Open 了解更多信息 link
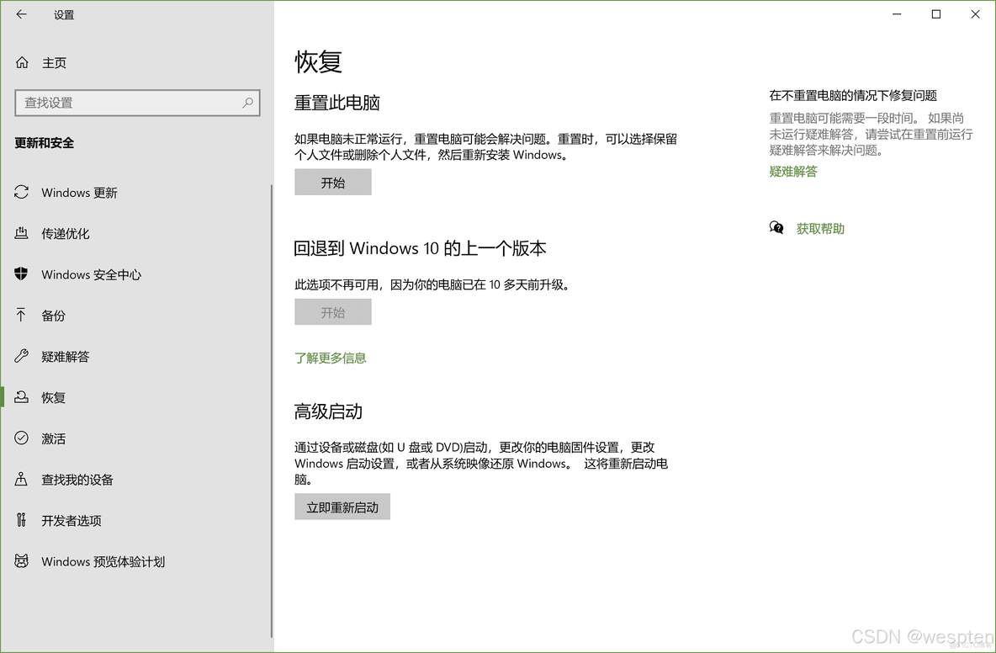This screenshot has height=653, width=996. point(331,358)
